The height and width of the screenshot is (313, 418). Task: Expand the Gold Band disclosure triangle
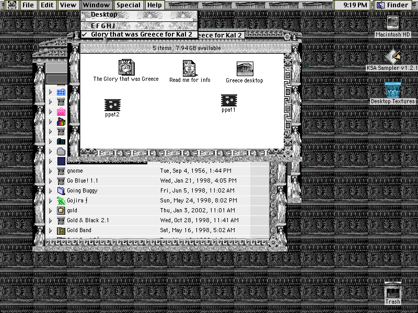coord(50,231)
